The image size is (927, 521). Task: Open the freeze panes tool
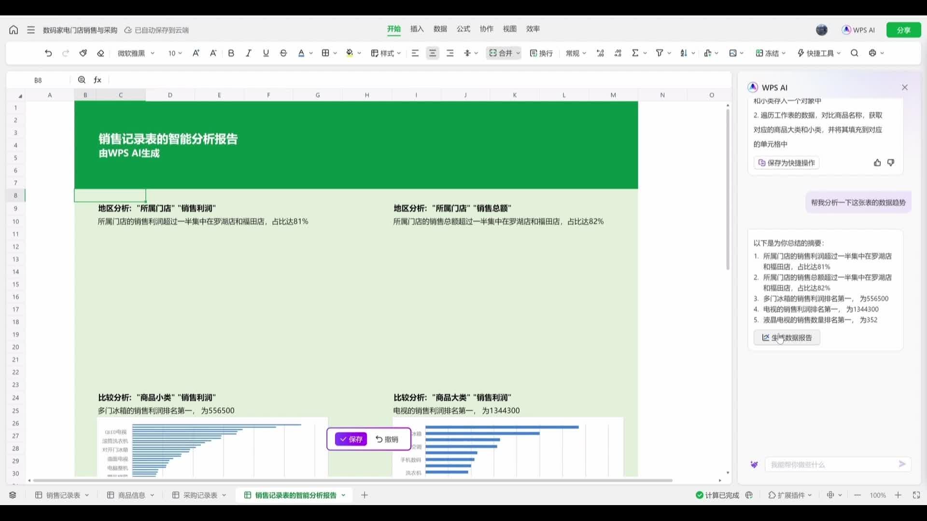tap(770, 53)
